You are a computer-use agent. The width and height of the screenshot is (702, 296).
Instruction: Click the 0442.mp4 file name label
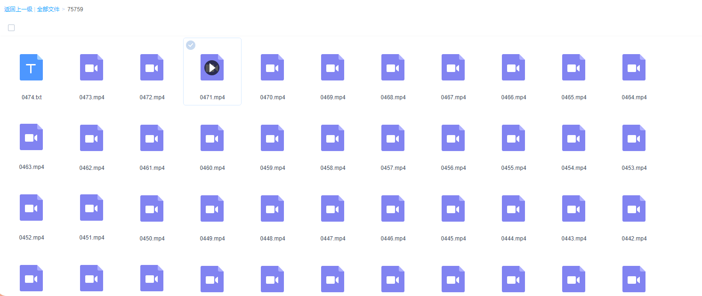tap(634, 239)
